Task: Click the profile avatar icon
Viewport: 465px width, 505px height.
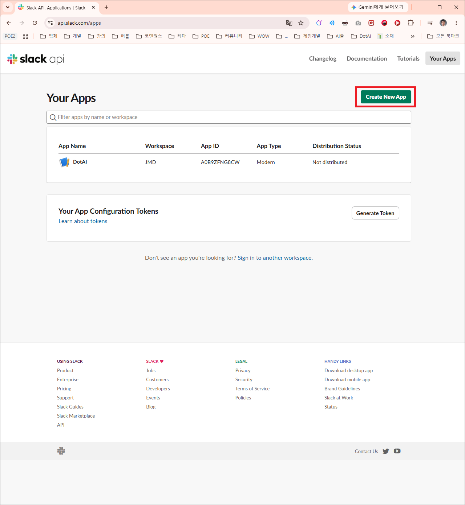Action: 443,23
